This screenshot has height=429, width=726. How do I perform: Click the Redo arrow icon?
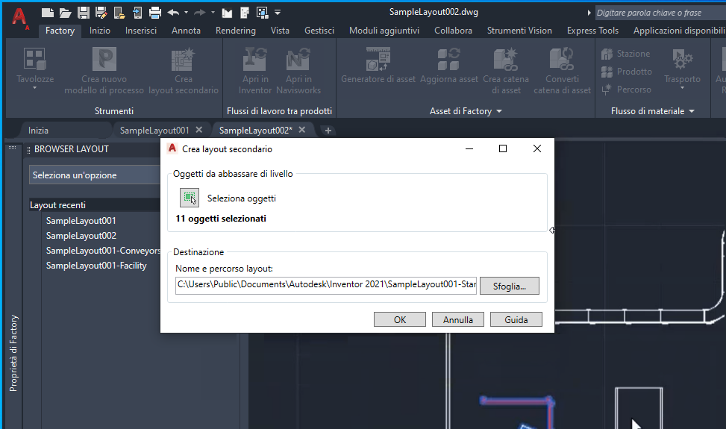(199, 13)
